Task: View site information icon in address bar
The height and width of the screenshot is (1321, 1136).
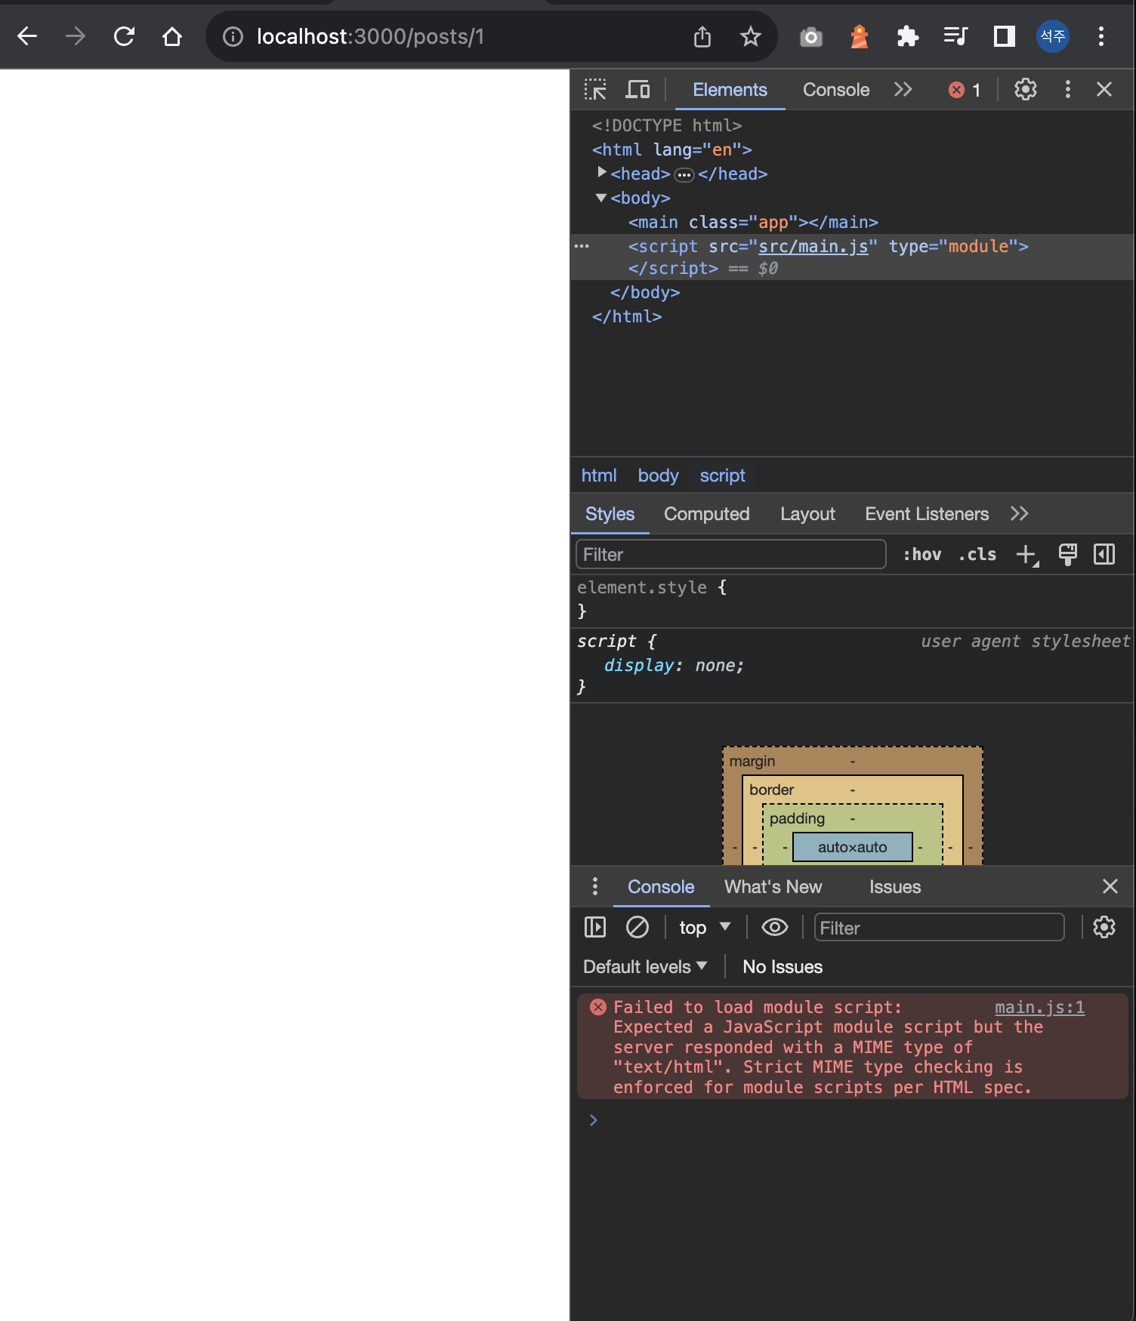Action: click(233, 36)
